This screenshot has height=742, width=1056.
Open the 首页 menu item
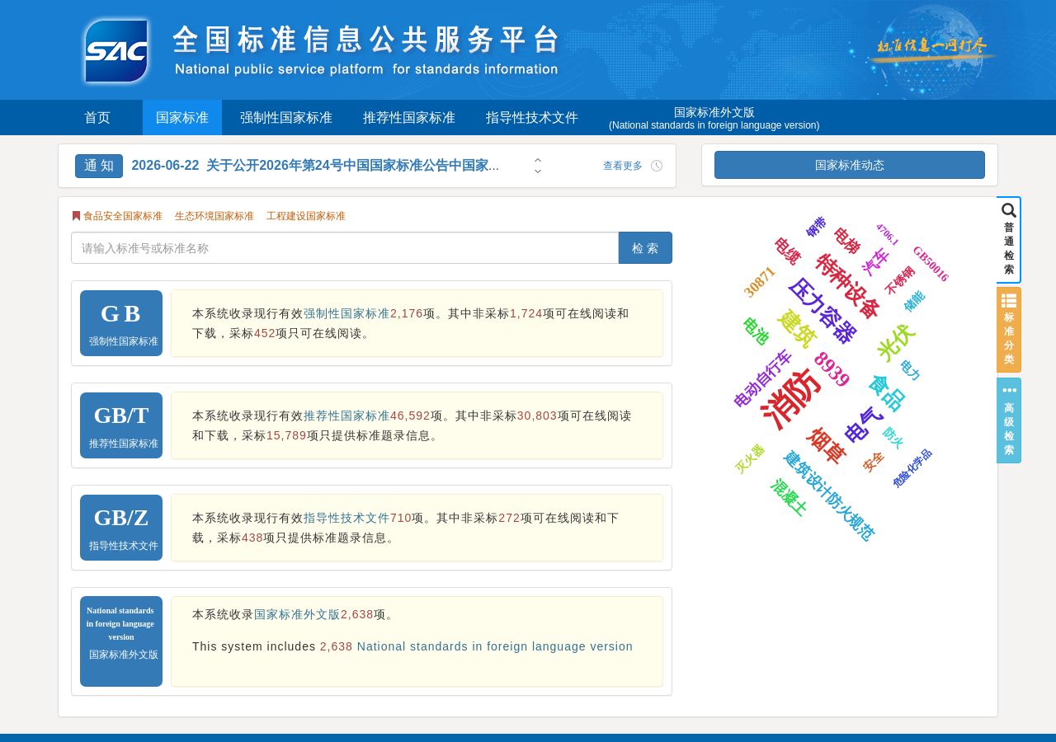click(x=97, y=118)
